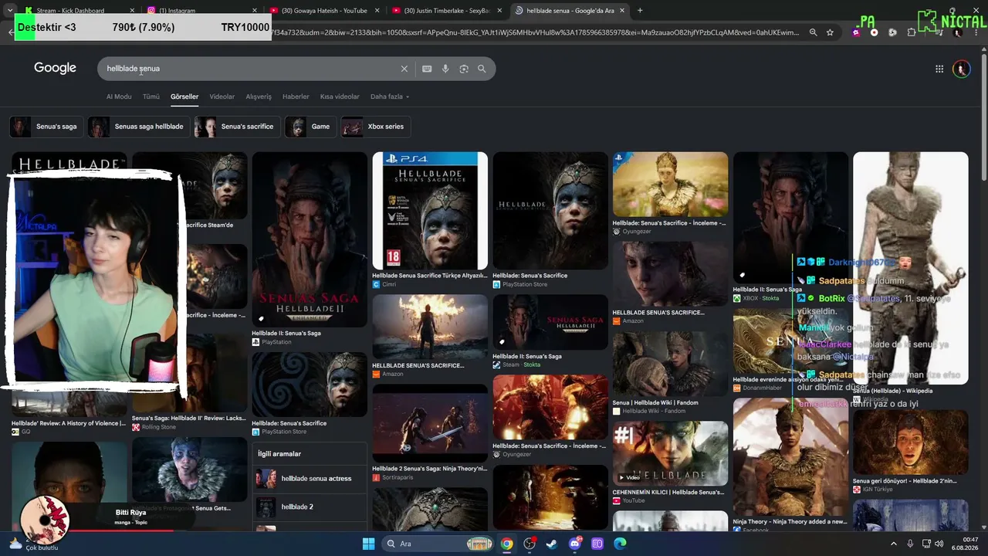Open a new browser tab
988x556 pixels.
pyautogui.click(x=640, y=10)
